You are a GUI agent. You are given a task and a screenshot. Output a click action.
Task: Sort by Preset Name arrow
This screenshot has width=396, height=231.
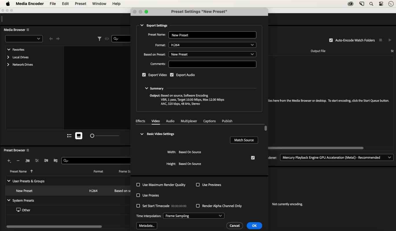tap(32, 171)
